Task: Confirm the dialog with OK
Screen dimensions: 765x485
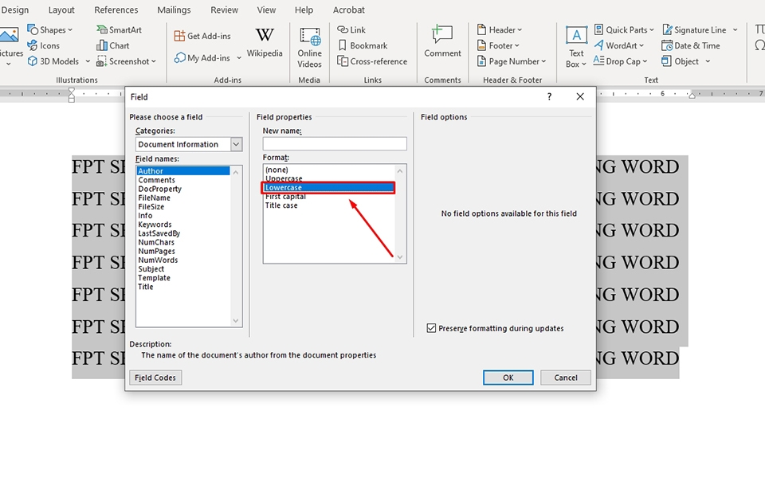Action: pyautogui.click(x=508, y=377)
